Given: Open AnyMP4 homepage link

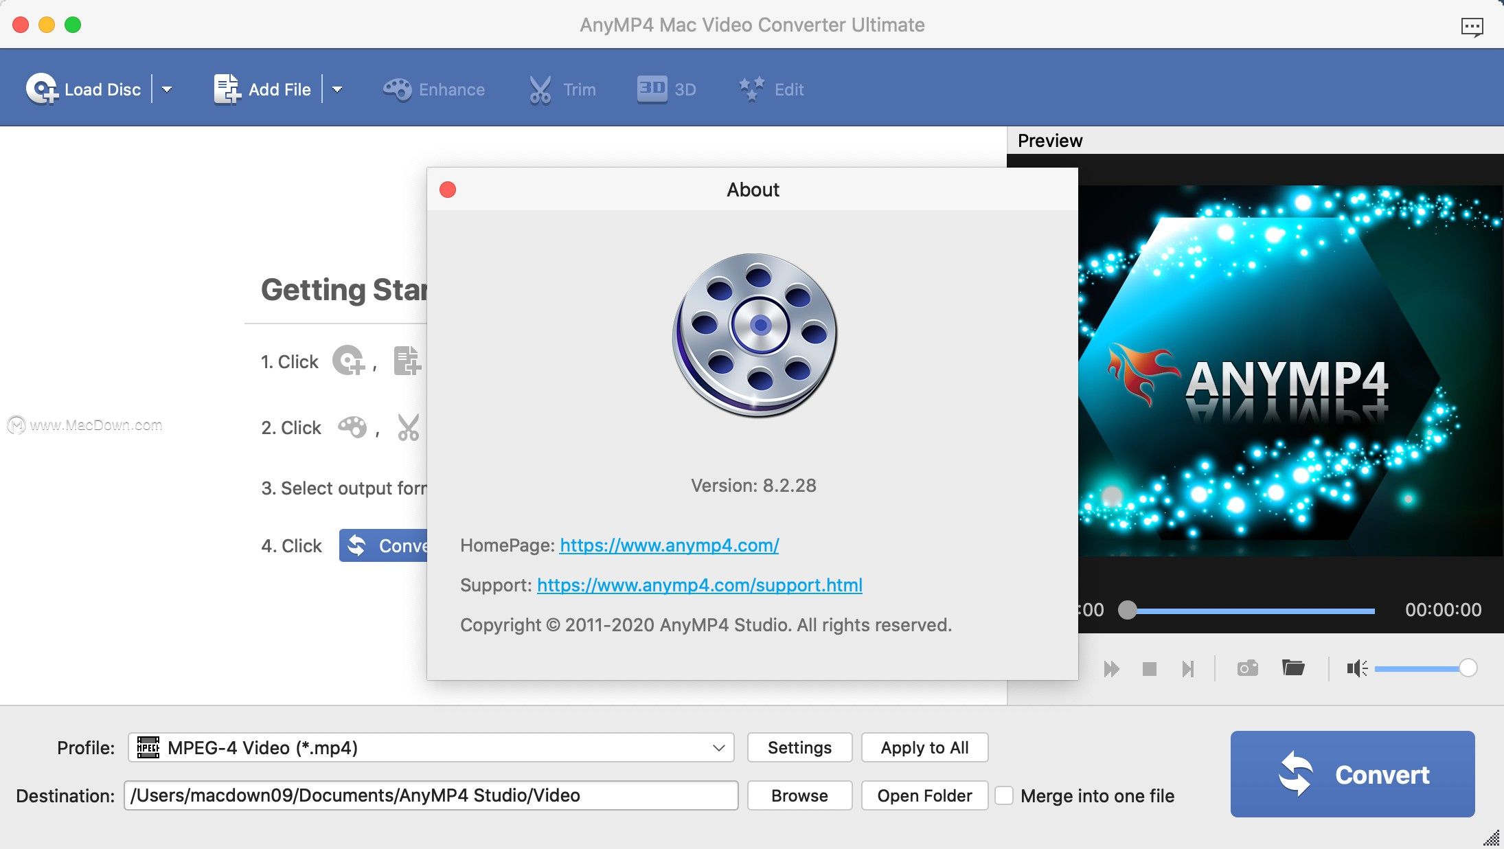Looking at the screenshot, I should click(668, 544).
